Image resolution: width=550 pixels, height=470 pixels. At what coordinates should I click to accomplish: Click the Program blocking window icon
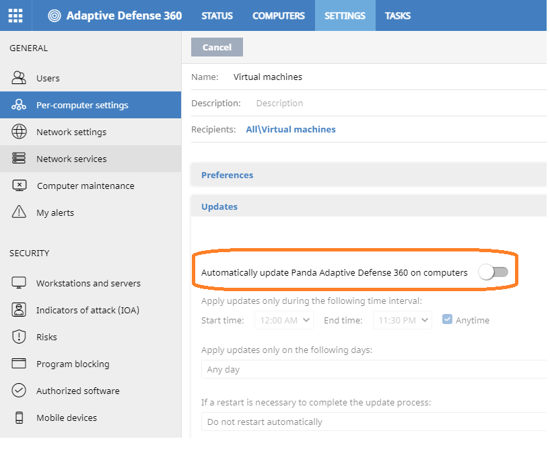(x=19, y=364)
